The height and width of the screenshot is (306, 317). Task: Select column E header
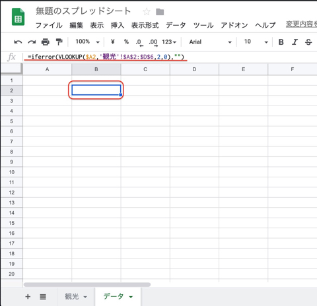[243, 69]
